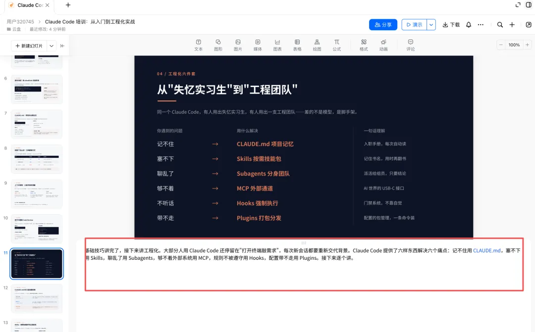Click the 新建幻灯片 button
The image size is (535, 332).
29,46
